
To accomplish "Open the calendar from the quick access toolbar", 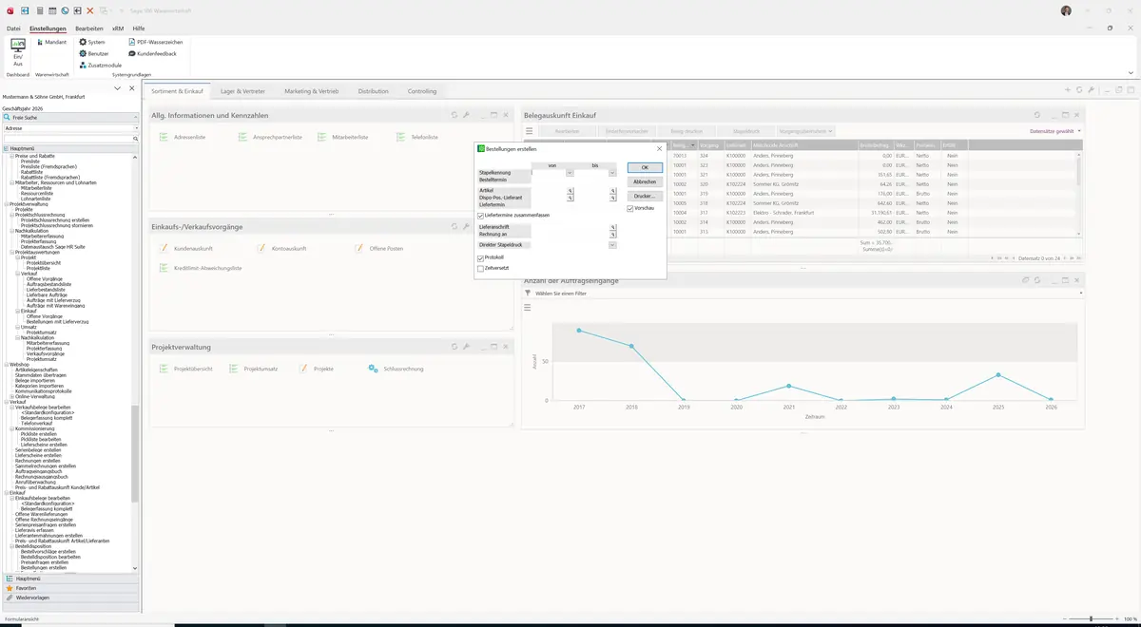I will coord(52,10).
